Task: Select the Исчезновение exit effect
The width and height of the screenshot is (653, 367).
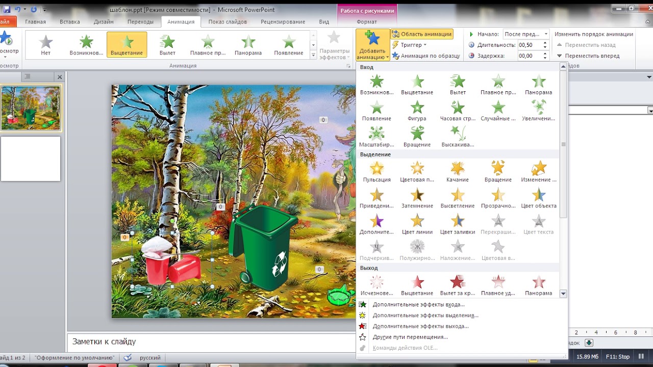Action: (376, 285)
